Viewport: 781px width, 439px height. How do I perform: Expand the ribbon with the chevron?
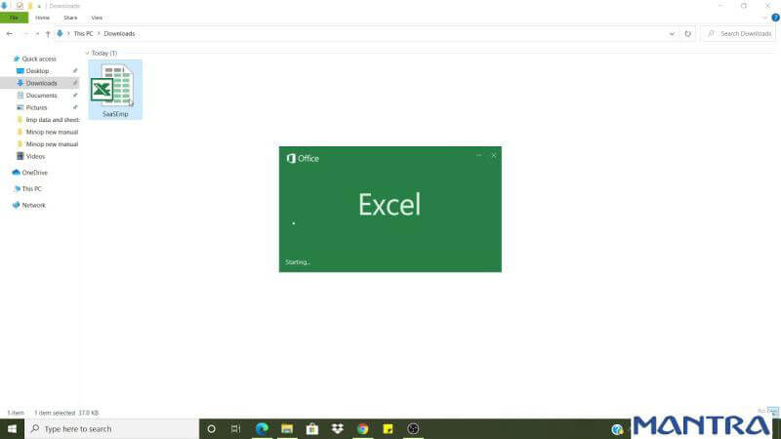click(762, 18)
